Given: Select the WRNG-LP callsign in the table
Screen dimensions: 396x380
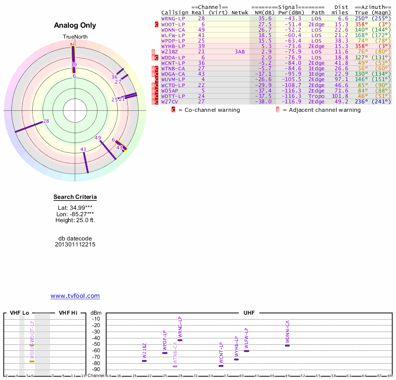Looking at the screenshot, I should pyautogui.click(x=173, y=18).
